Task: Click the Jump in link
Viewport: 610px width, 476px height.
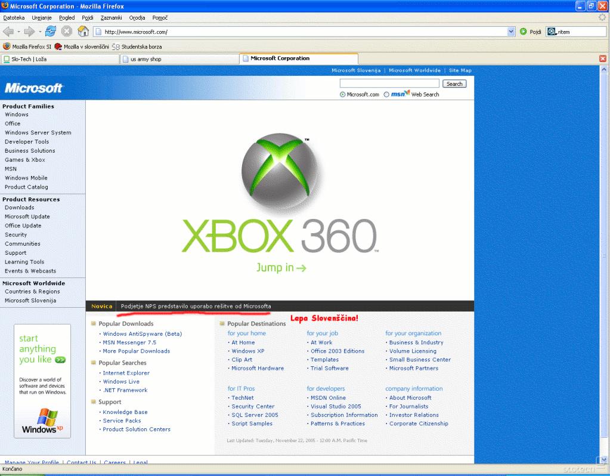Action: click(281, 267)
